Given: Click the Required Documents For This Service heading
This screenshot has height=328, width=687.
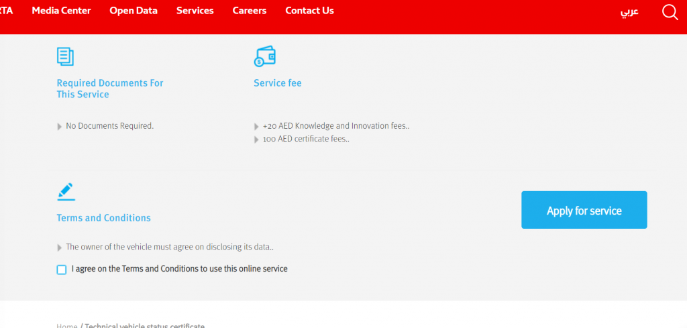Looking at the screenshot, I should [x=110, y=89].
